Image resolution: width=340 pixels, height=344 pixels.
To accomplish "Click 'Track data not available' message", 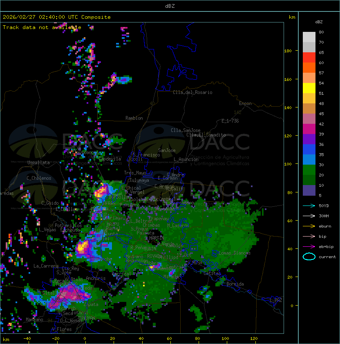I will coord(42,27).
